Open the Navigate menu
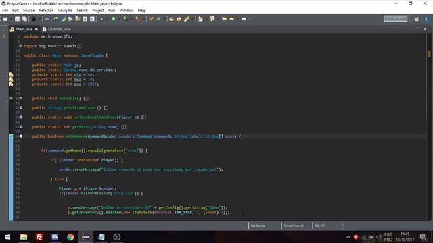Screen dimensions: 433x243 (x=65, y=11)
